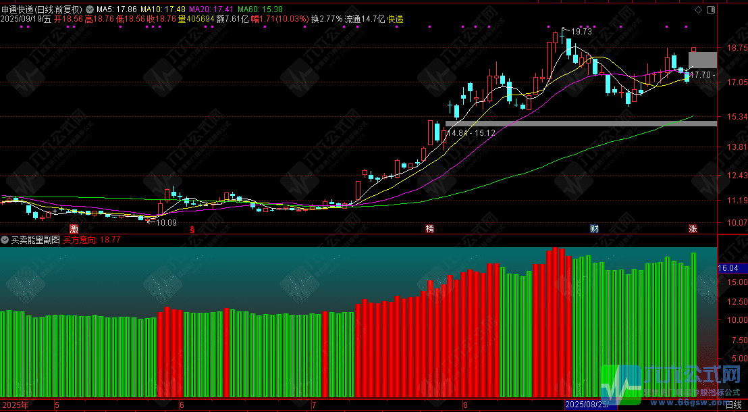
Task: Select the MA5: 17.86 indicator label
Action: click(117, 9)
